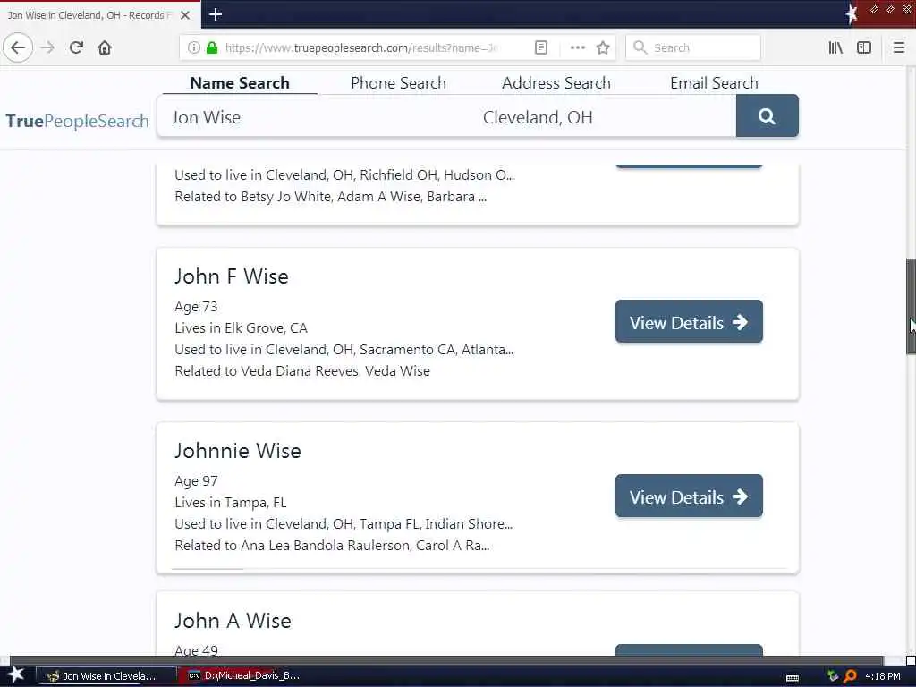Click the location field Cleveland, OH
This screenshot has width=916, height=687.
[x=605, y=117]
